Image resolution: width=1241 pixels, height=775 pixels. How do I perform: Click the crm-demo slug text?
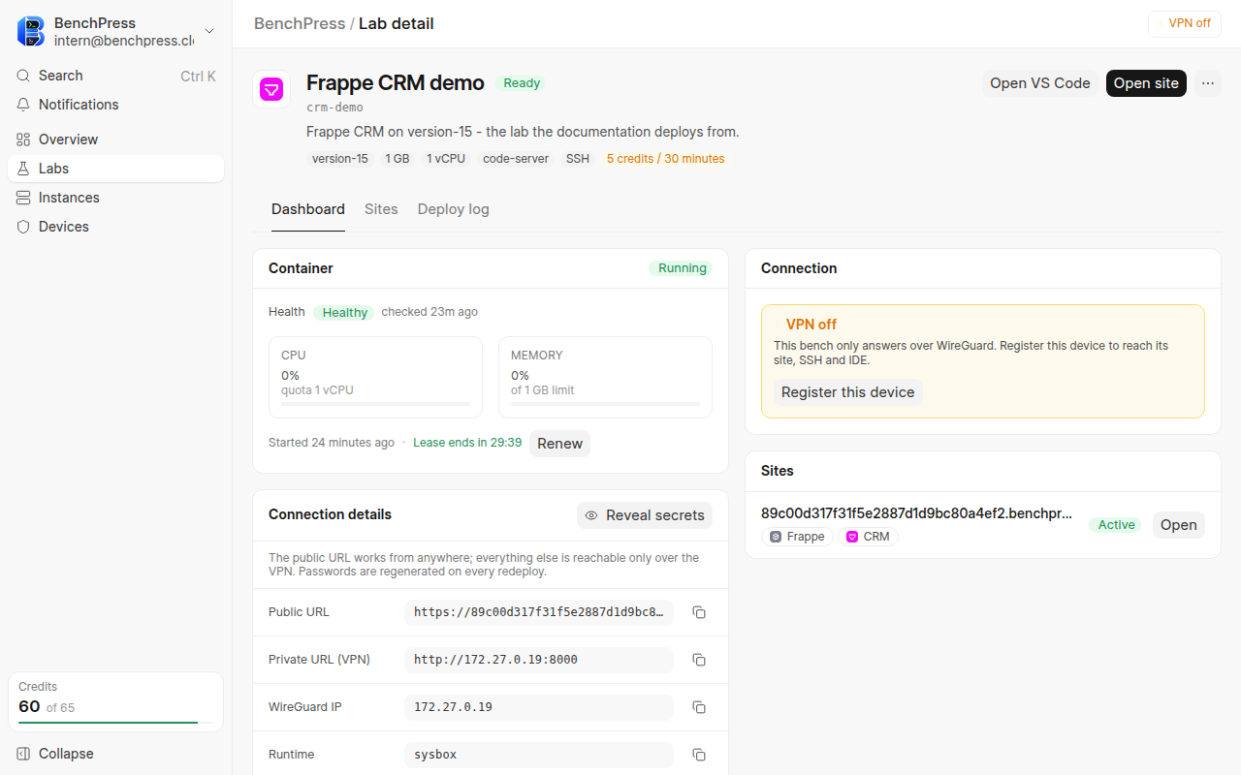[334, 108]
